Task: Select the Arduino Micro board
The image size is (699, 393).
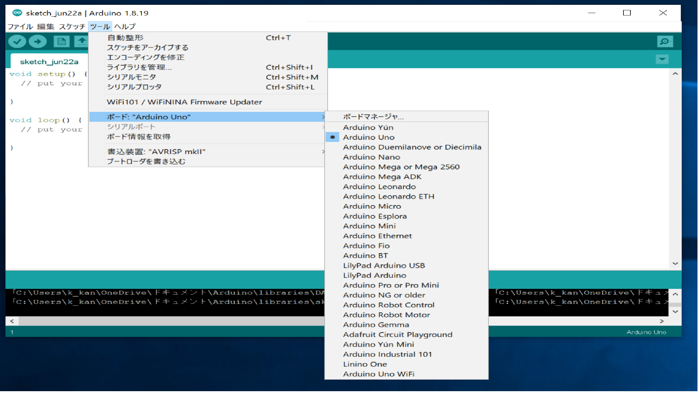Action: [407, 207]
